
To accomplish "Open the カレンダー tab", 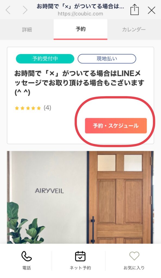I will [134, 29].
